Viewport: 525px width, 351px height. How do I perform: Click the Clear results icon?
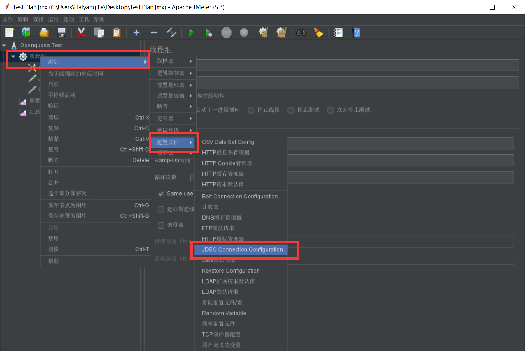263,32
